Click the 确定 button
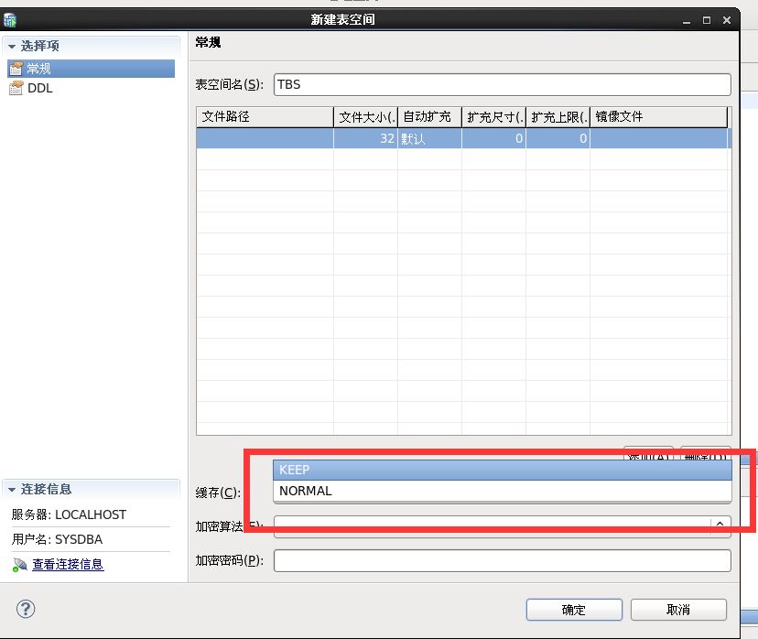Screen dimensions: 758x639 [574, 610]
